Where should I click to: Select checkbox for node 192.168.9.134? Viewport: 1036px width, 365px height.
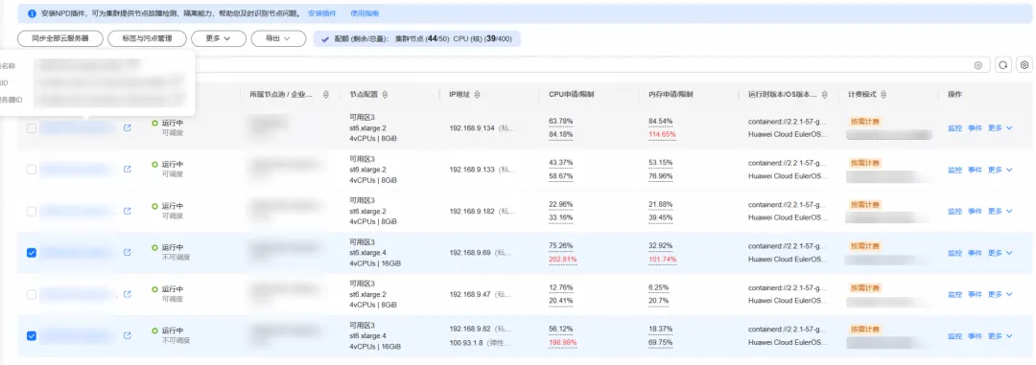pos(32,128)
